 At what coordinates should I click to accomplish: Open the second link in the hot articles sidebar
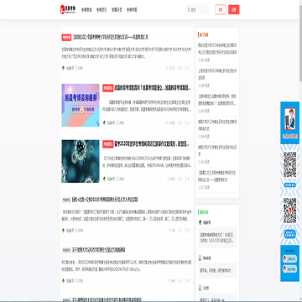pyautogui.click(x=217, y=74)
